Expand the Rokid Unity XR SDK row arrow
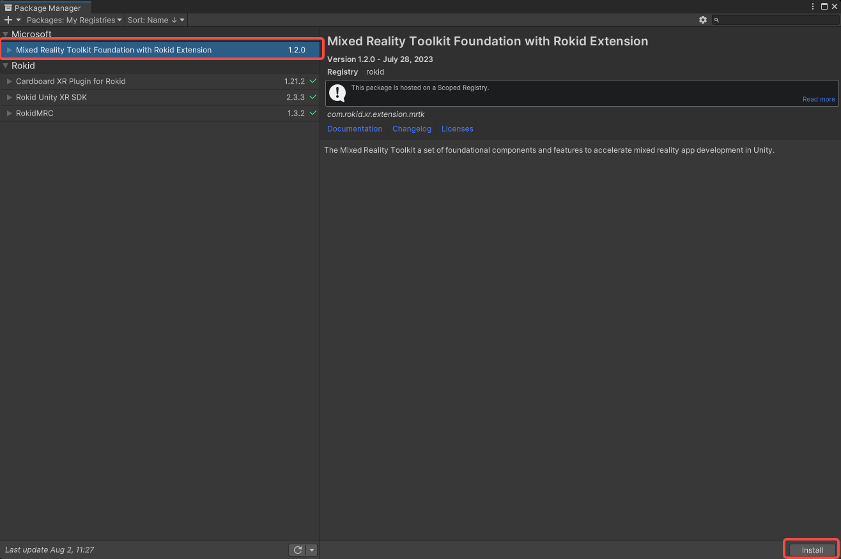This screenshot has width=841, height=559. [x=10, y=97]
